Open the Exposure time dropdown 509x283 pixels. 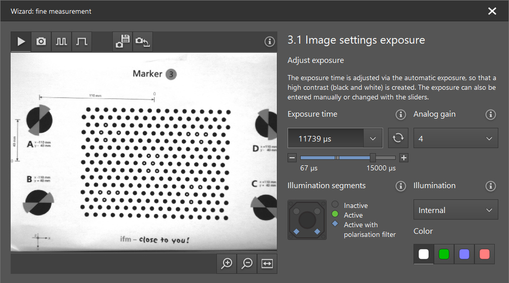373,138
